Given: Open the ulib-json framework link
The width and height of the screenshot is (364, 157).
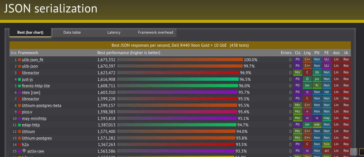Looking at the screenshot, I should (30, 66).
